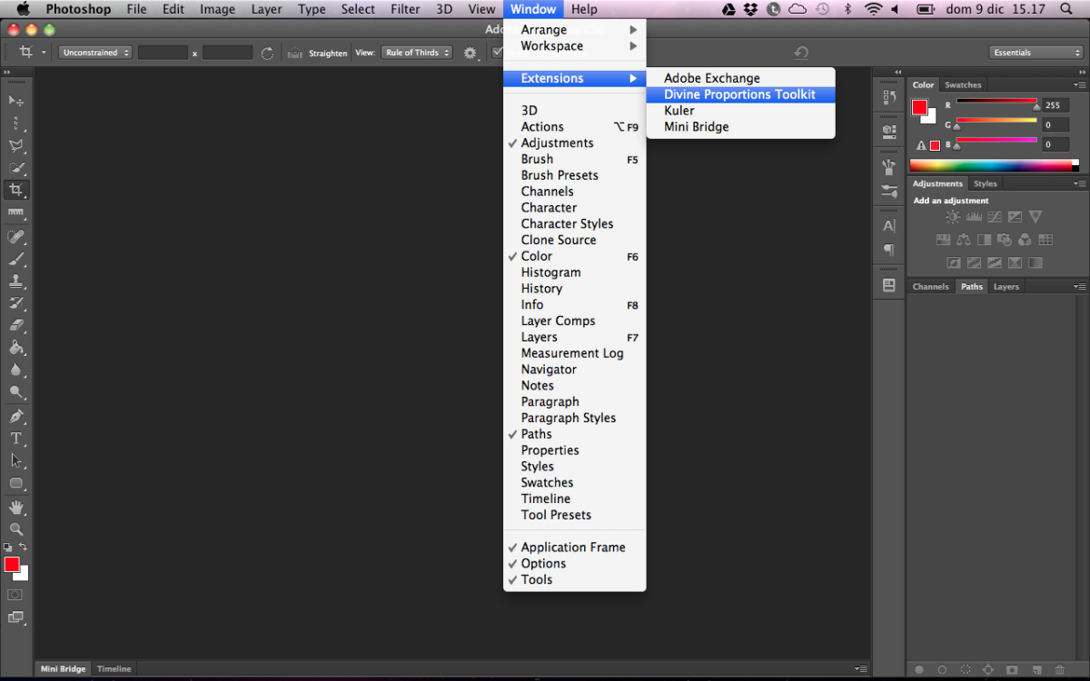Select the Clone Stamp tool
This screenshot has height=681, width=1090.
(x=16, y=281)
